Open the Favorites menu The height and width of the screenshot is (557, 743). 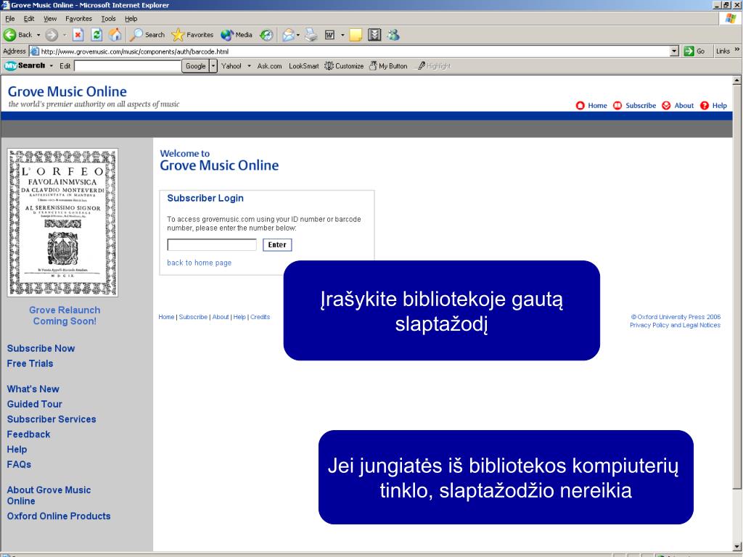point(78,18)
